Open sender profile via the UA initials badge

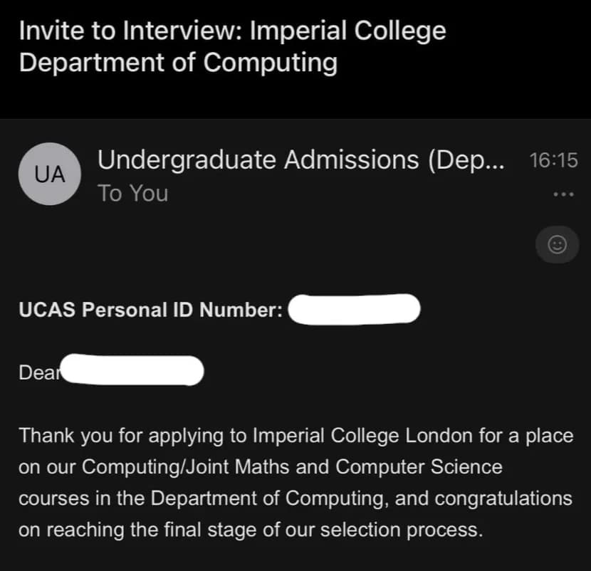(x=49, y=174)
